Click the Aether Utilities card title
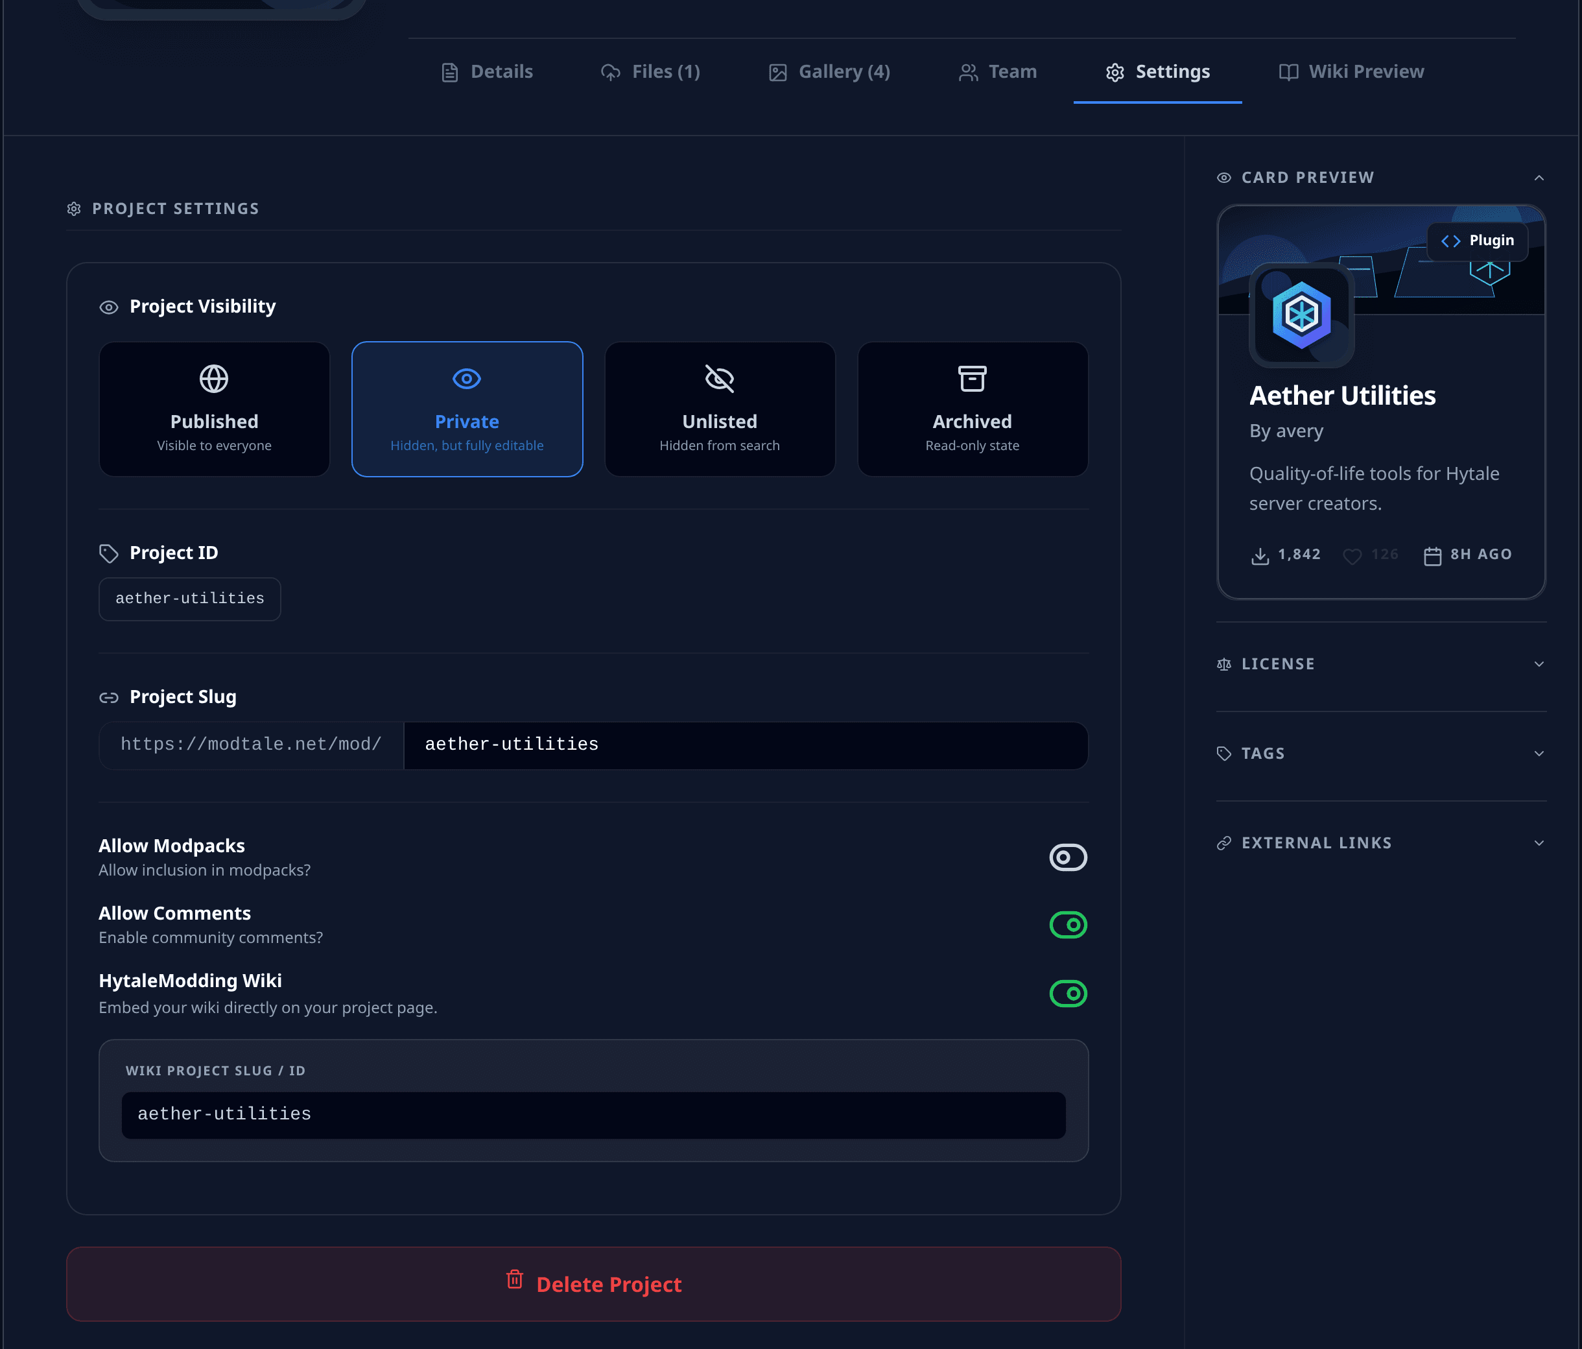Viewport: 1582px width, 1349px height. 1342,396
